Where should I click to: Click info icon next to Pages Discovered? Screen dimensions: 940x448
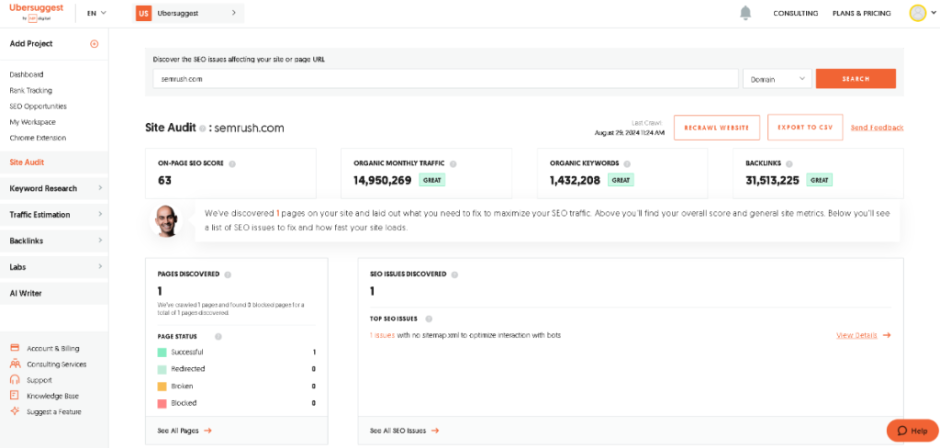point(228,274)
